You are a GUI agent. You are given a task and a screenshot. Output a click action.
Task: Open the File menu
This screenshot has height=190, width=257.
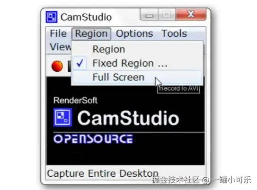coord(58,34)
